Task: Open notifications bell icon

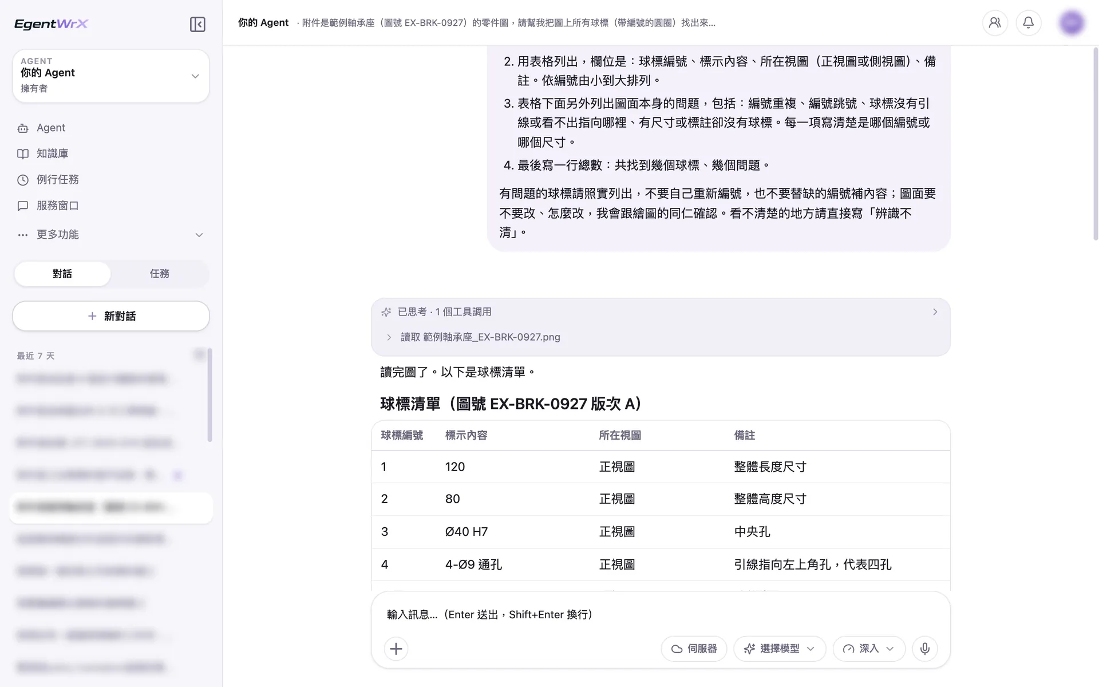Action: coord(1029,23)
